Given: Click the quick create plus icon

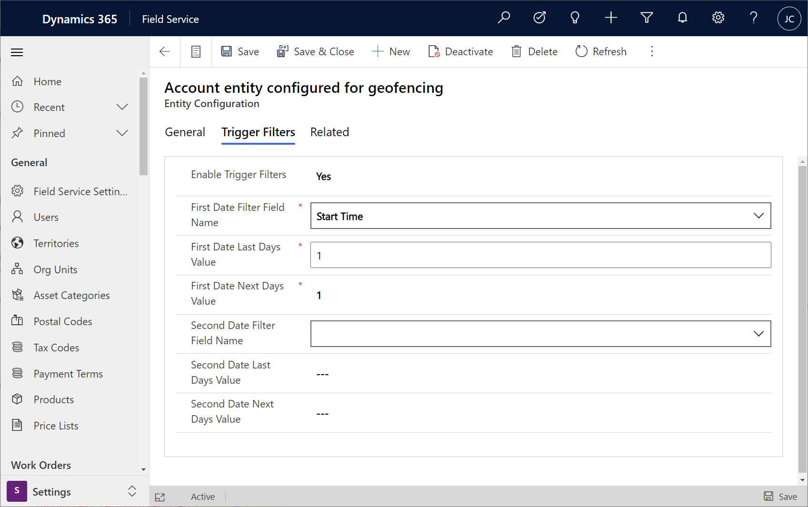Looking at the screenshot, I should (611, 18).
